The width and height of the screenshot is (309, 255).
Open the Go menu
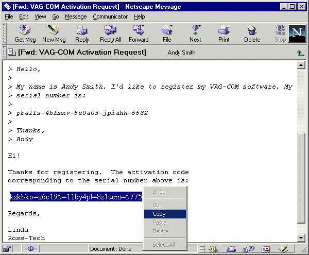pyautogui.click(x=55, y=16)
